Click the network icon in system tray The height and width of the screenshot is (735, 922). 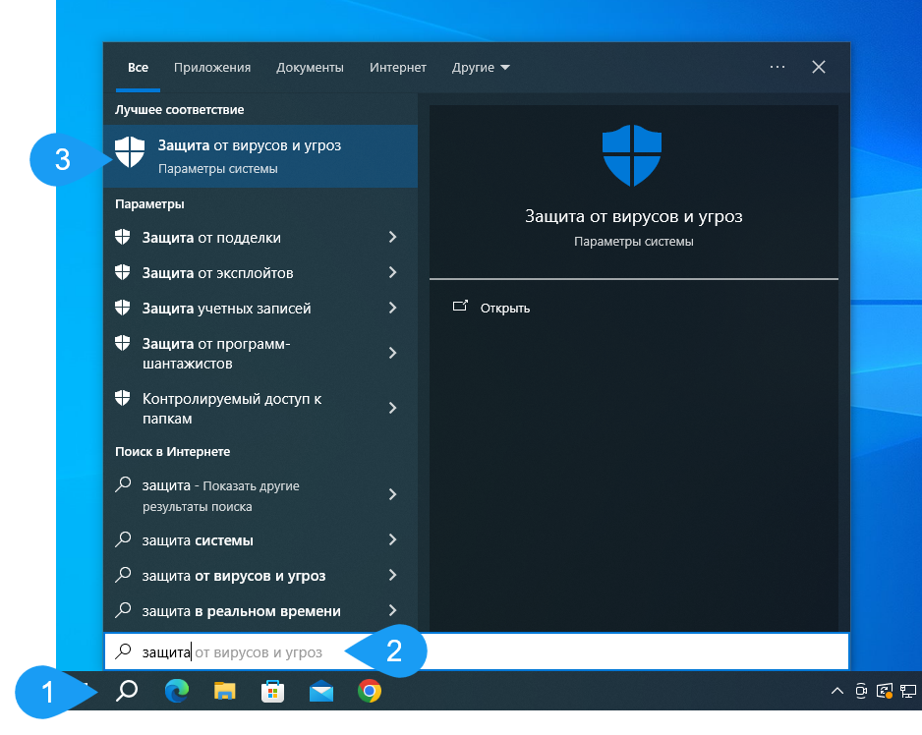[908, 692]
